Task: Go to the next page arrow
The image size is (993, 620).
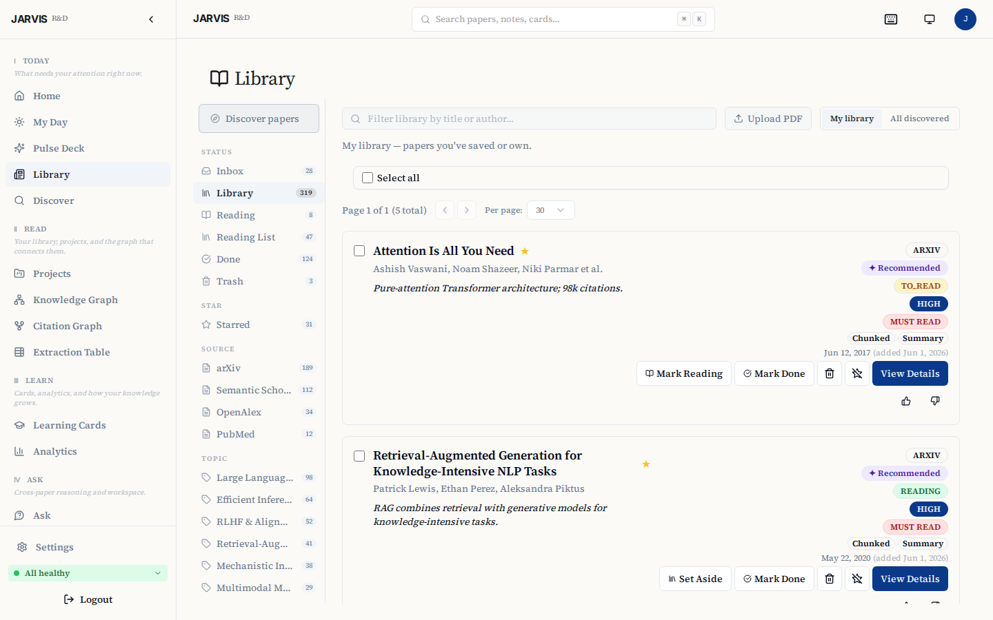Action: click(467, 210)
